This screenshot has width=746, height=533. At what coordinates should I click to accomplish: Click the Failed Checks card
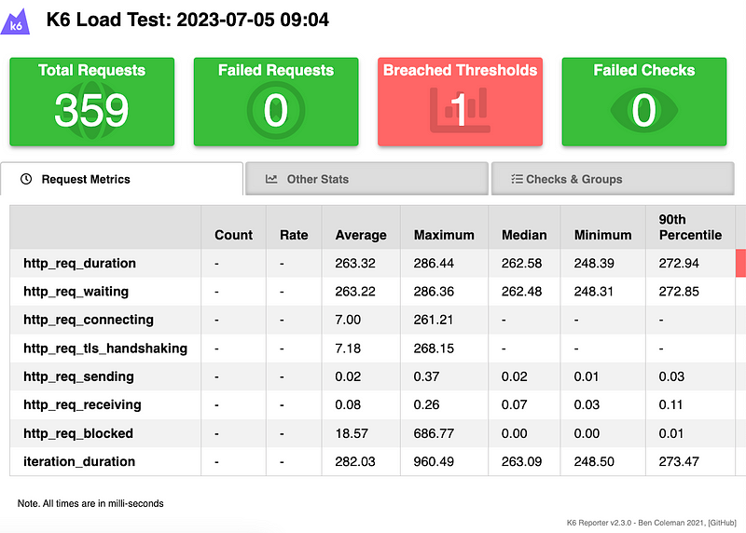643,102
